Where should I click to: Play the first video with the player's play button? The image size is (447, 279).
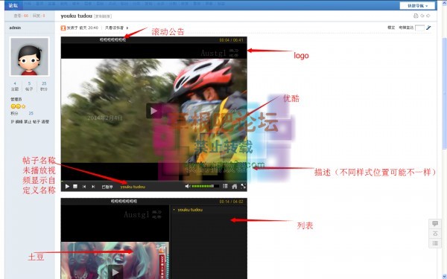(x=67, y=187)
